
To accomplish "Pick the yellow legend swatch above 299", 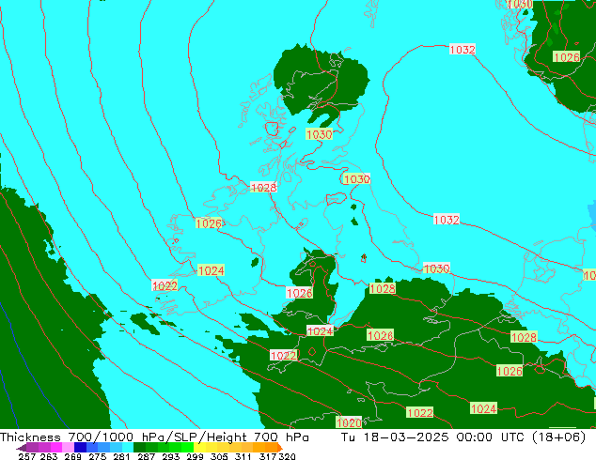I will [x=199, y=447].
